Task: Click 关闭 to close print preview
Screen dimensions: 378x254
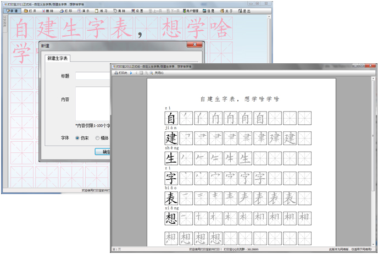Action: pos(159,73)
